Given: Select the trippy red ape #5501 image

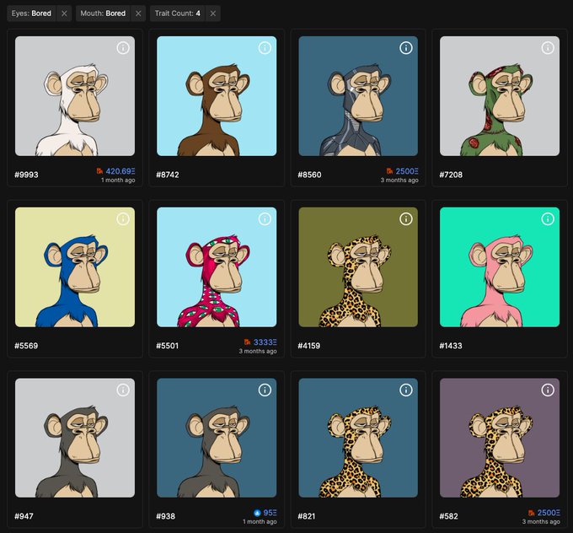Looking at the screenshot, I should [x=217, y=267].
